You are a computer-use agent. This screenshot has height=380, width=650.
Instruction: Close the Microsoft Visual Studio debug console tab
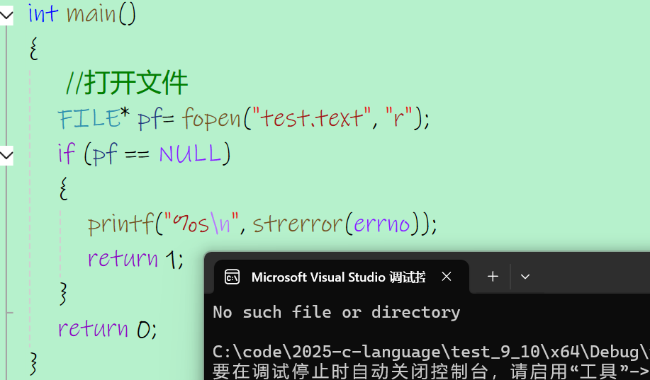(447, 277)
